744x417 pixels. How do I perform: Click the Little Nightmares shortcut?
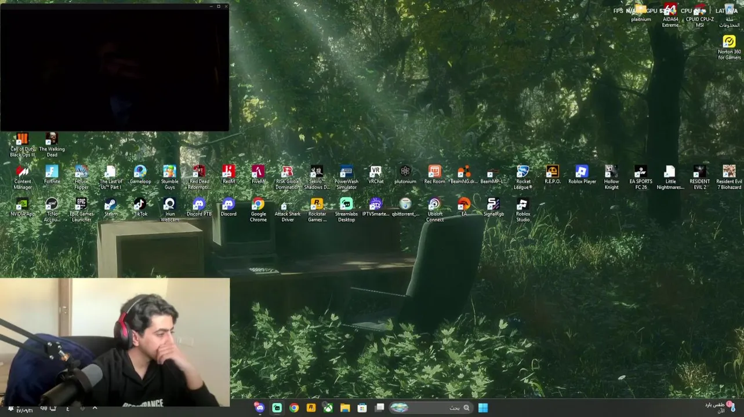coord(670,177)
